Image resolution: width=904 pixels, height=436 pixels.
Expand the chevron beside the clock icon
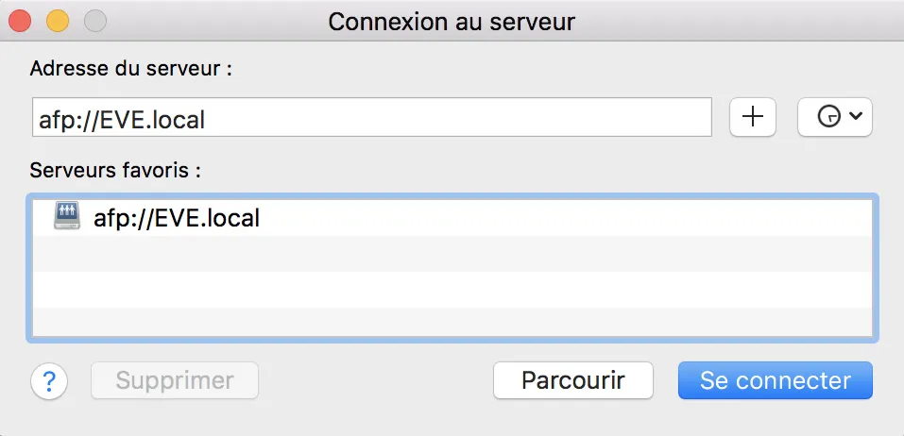pyautogui.click(x=856, y=116)
